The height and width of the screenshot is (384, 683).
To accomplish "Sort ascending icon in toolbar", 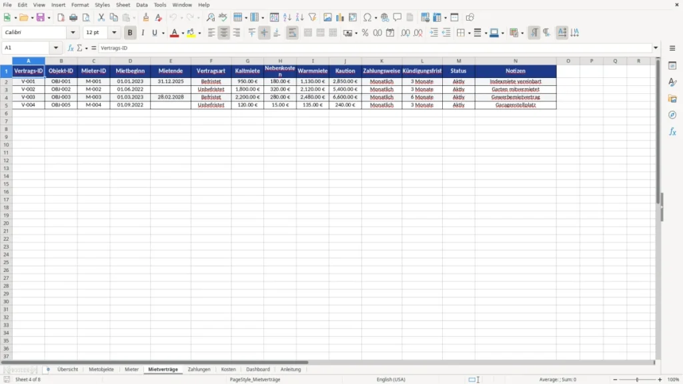I will tap(287, 17).
